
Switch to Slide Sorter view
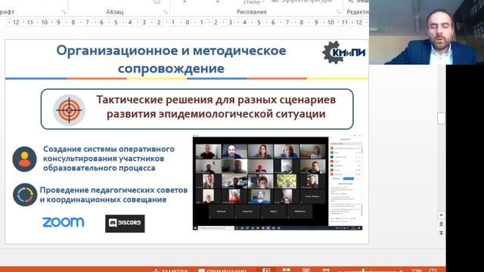pos(286,270)
